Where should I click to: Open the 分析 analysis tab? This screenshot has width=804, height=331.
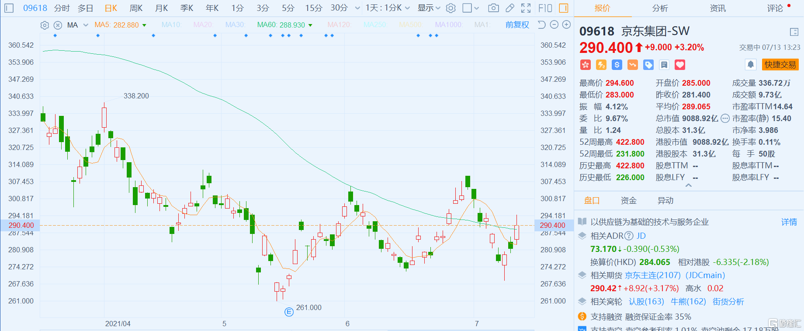660,8
